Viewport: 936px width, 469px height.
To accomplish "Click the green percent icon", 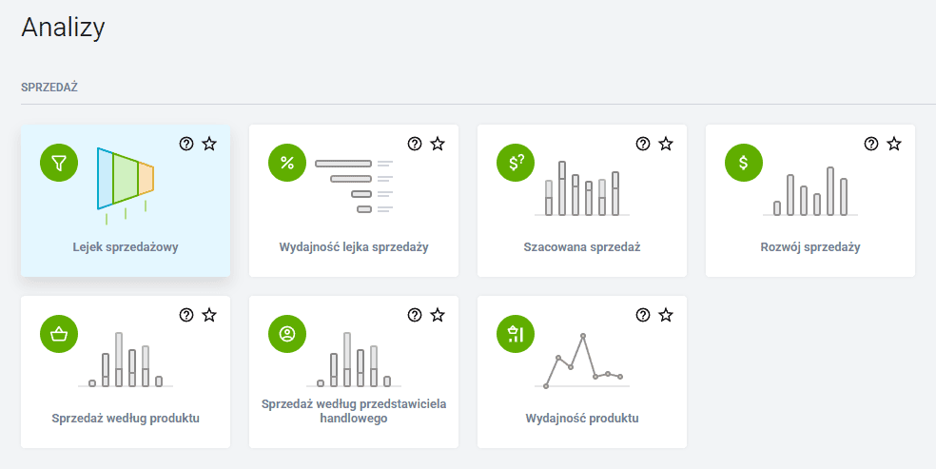I will click(287, 164).
